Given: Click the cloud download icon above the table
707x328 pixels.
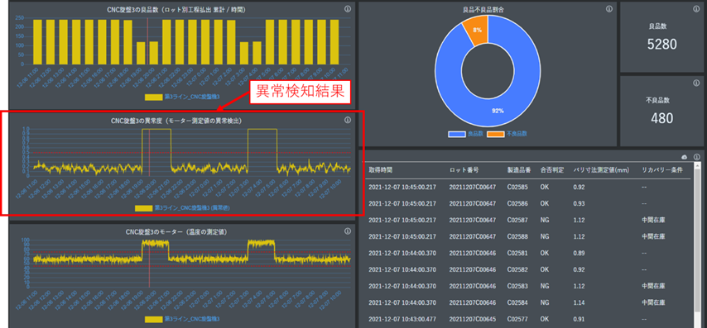Looking at the screenshot, I should click(x=685, y=157).
